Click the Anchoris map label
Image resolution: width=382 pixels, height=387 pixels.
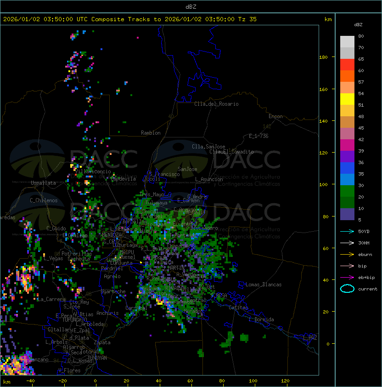click(107, 313)
